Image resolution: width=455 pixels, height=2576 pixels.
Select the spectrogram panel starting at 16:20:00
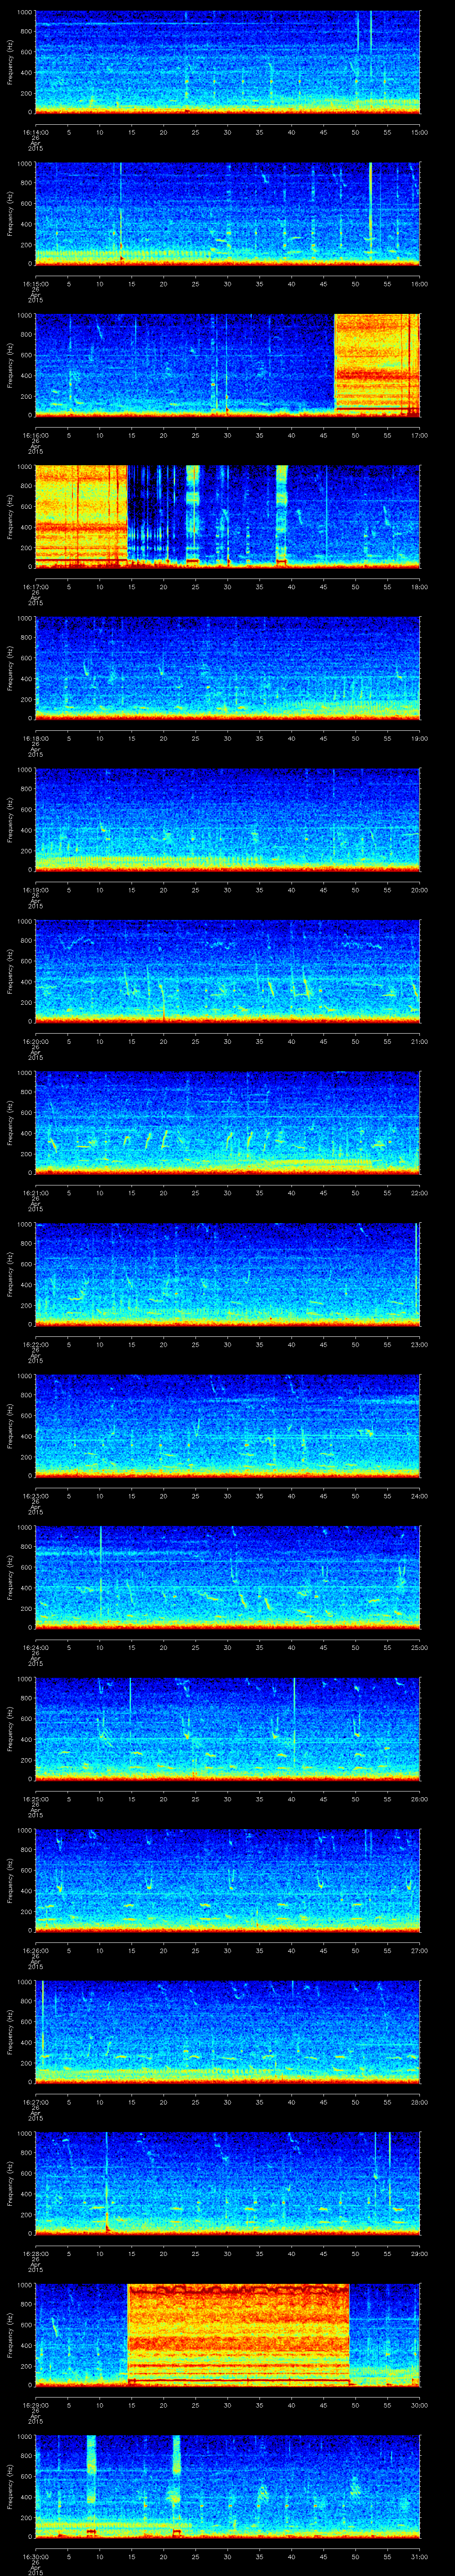[x=227, y=971]
